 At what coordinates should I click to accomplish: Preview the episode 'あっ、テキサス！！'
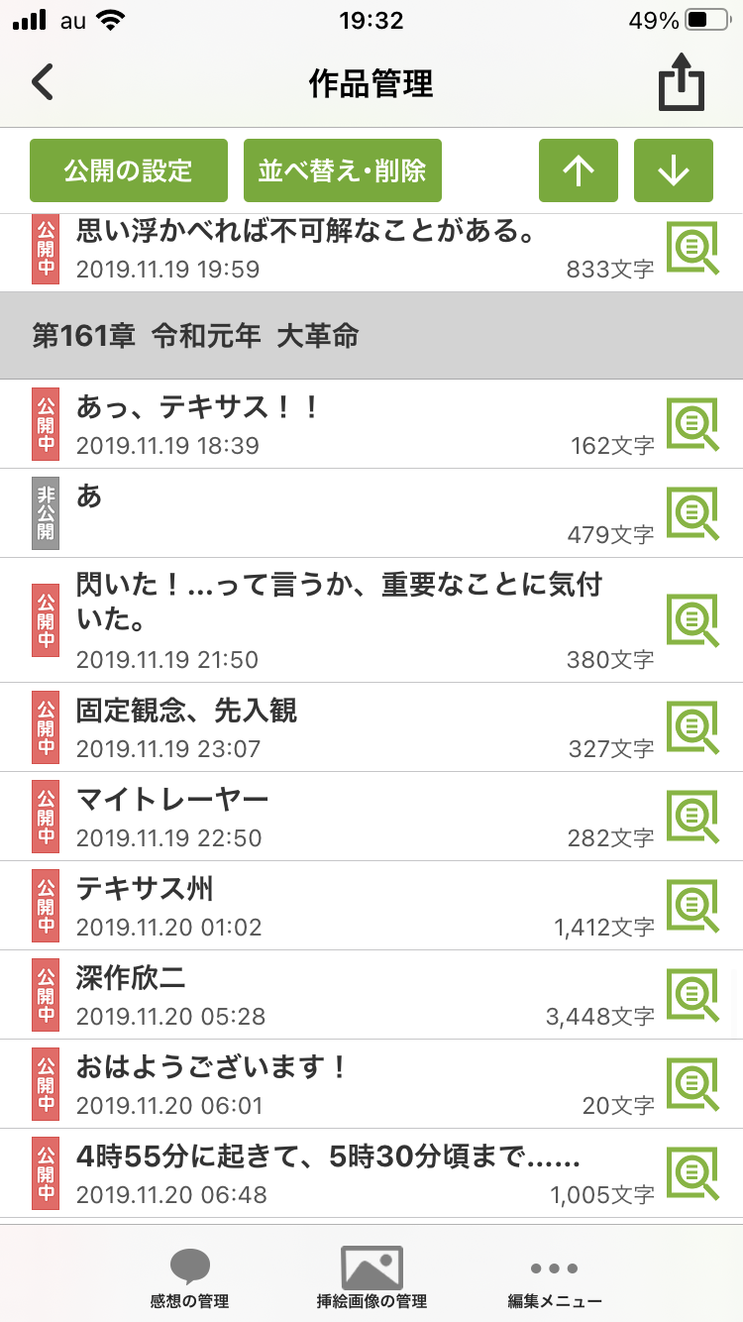point(691,424)
